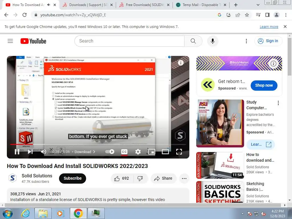Like the video thumbs up
Screen dimensions: 292x219
121,179
